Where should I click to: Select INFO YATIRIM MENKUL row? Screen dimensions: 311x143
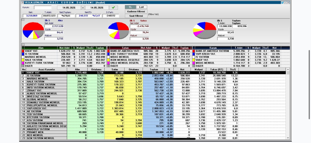point(153,87)
